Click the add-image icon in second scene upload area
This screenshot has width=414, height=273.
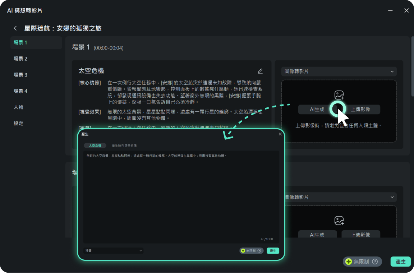click(x=339, y=221)
